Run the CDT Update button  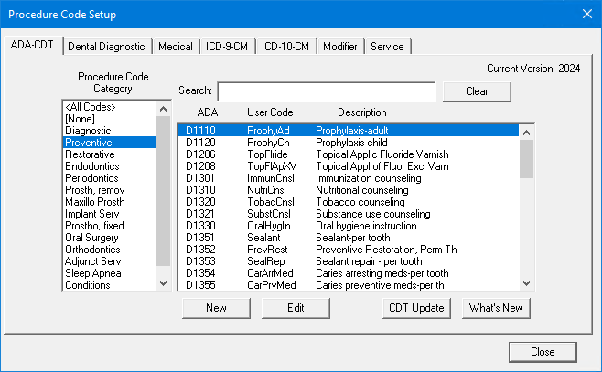point(415,308)
